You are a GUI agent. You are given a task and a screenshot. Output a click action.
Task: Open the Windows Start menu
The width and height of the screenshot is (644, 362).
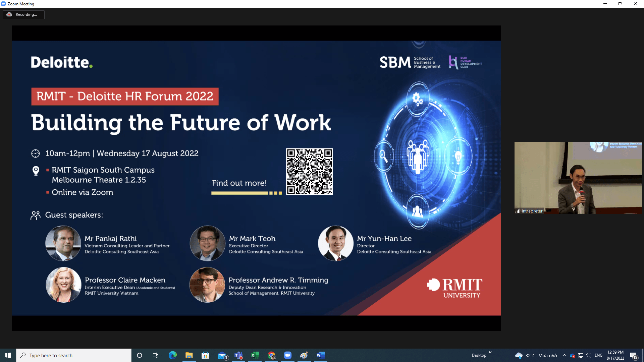coord(8,355)
